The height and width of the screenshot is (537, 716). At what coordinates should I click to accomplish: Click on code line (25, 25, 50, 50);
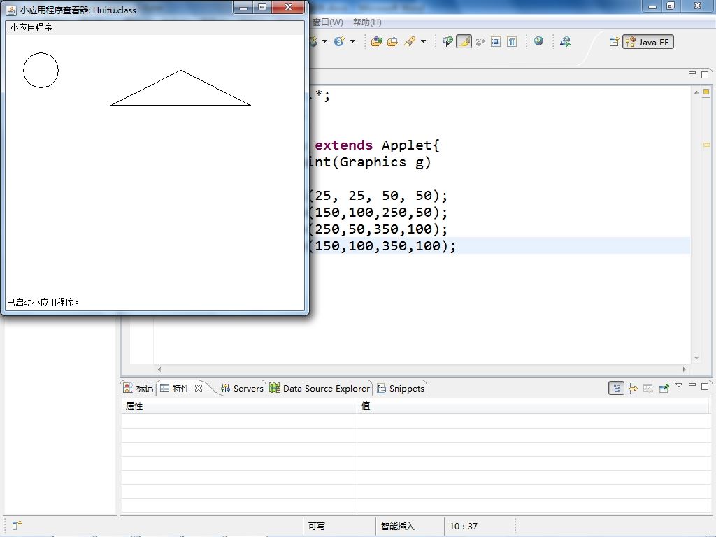pos(378,196)
